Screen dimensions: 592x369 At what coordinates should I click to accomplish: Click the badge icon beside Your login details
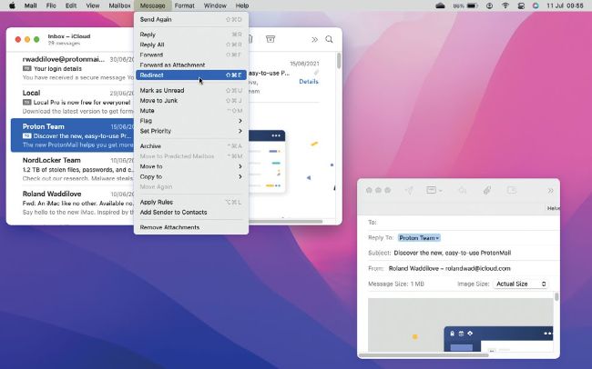tap(26, 68)
